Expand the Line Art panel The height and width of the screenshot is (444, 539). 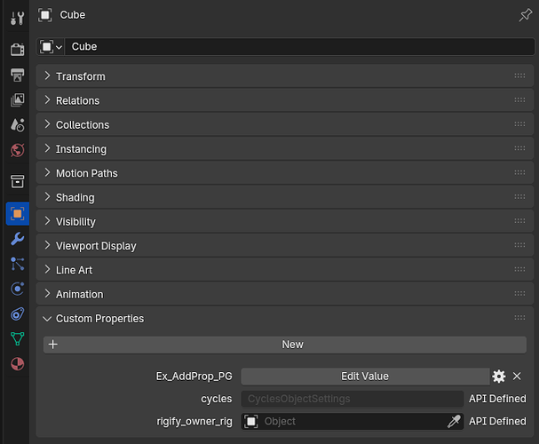pos(285,270)
